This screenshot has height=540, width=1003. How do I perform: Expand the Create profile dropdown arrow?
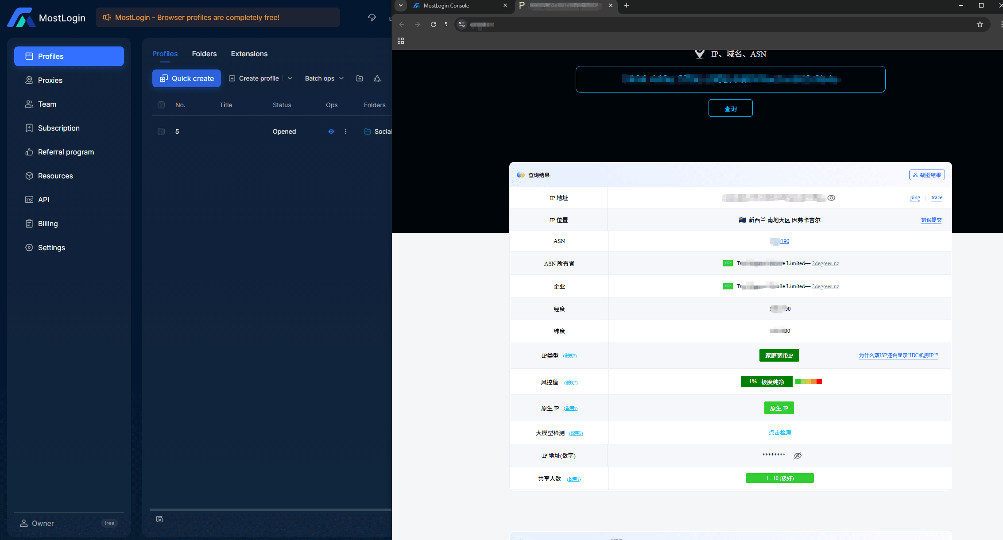pos(290,78)
